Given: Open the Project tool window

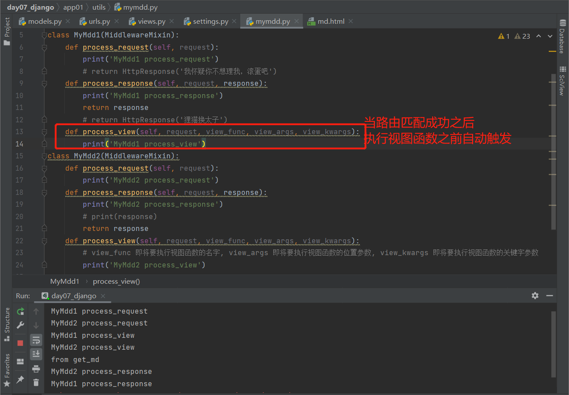Looking at the screenshot, I should click(7, 32).
